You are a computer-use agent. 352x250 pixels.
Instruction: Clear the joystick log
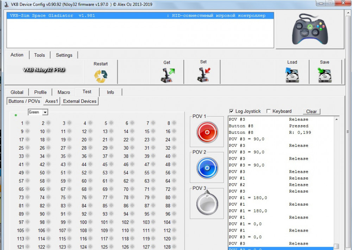pos(311,112)
